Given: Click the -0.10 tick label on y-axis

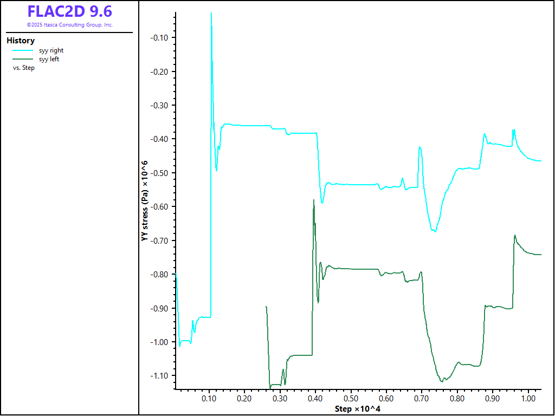Looking at the screenshot, I should (x=160, y=37).
